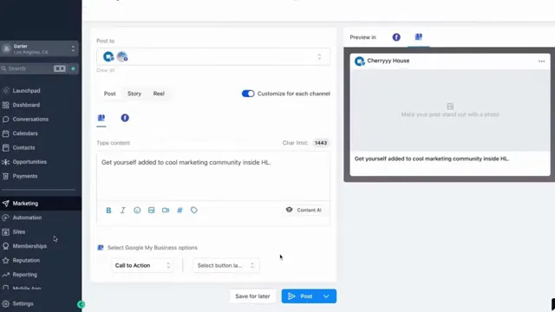Click Clear all selected accounts
555x312 pixels.
(106, 70)
